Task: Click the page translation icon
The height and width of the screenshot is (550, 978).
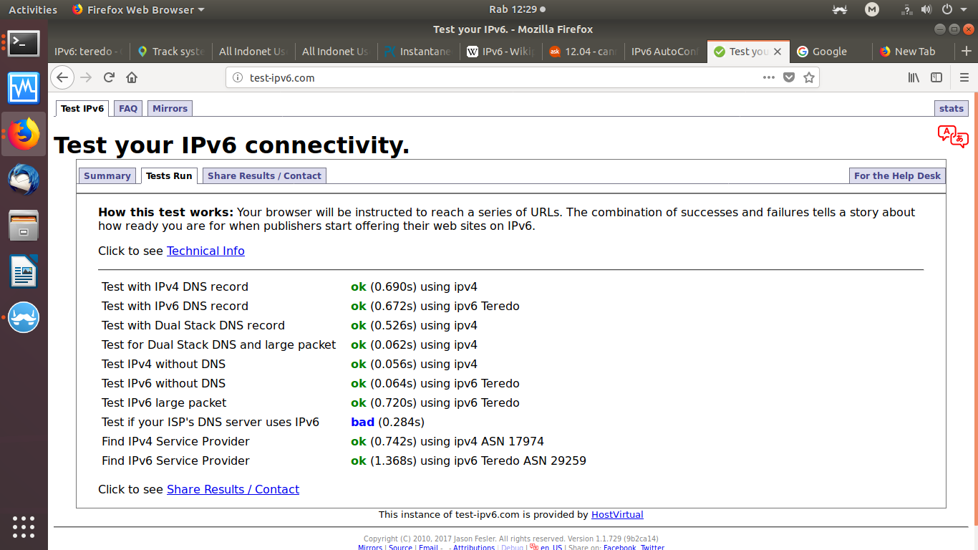Action: pos(953,136)
